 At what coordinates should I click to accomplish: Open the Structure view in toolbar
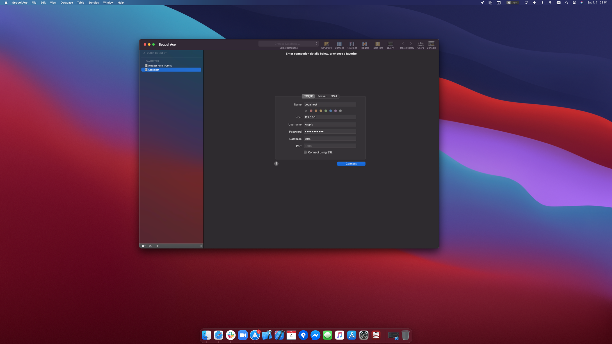326,45
